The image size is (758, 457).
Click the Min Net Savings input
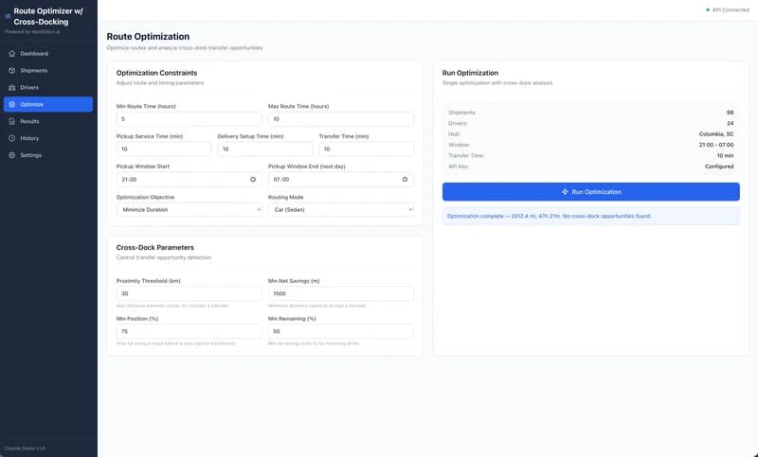[340, 293]
